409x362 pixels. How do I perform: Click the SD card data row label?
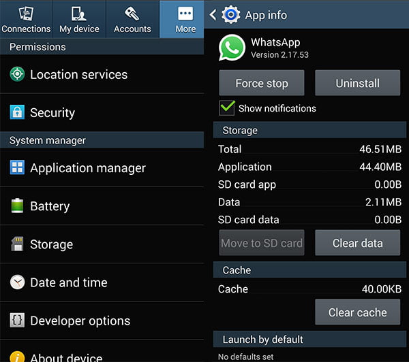tap(249, 220)
